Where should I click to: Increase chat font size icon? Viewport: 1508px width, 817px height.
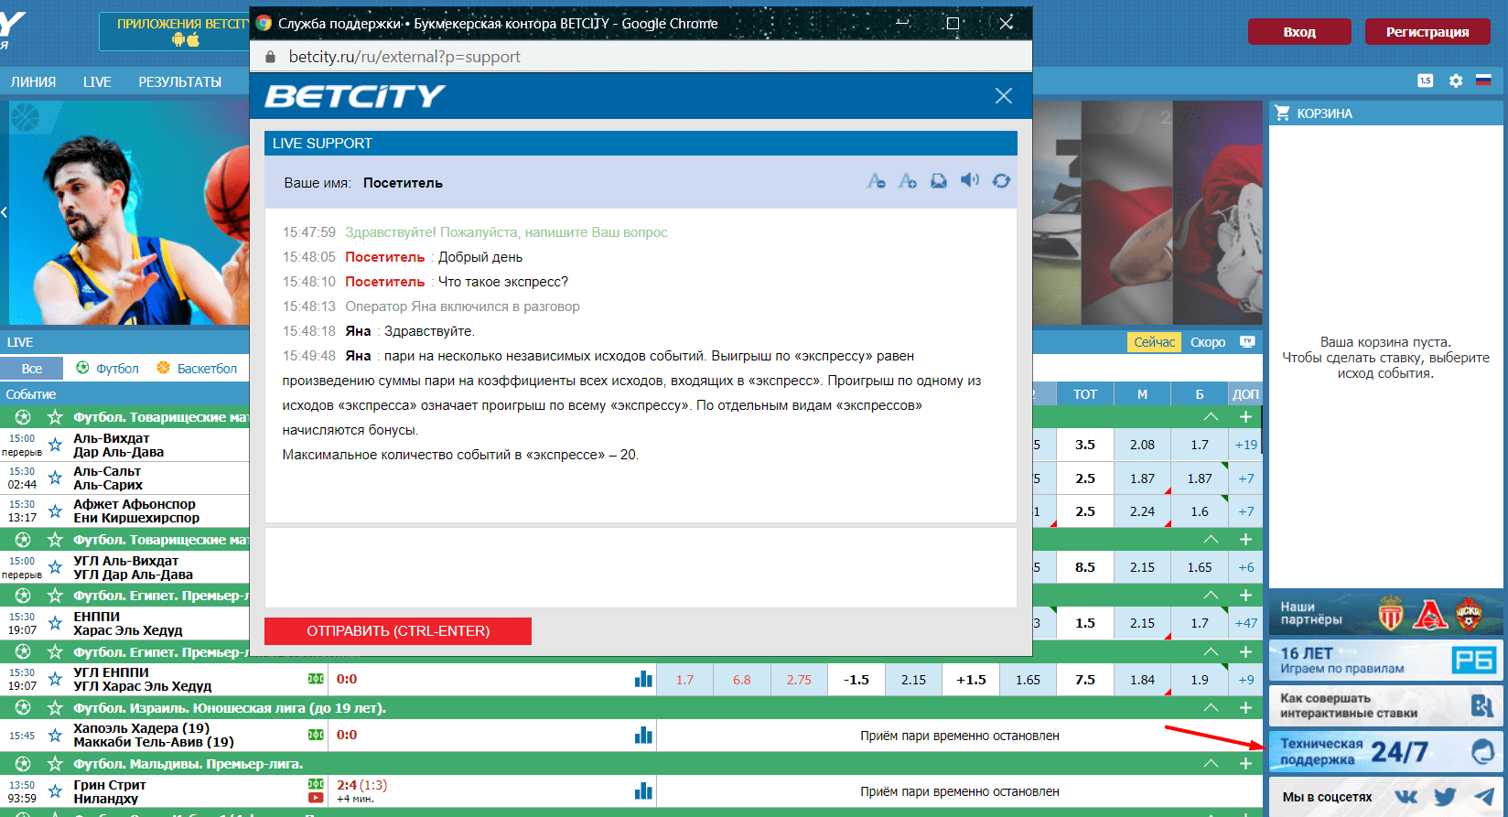(907, 181)
